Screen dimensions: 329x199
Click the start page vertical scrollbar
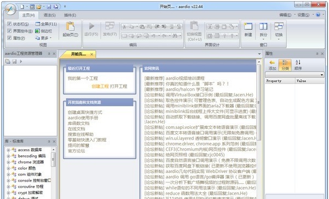[x=259, y=102]
